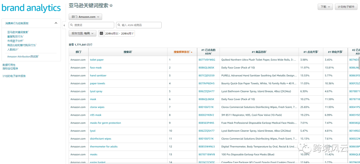Select the conversion share value 13.81%
The height and width of the screenshot is (164, 360).
[329, 68]
